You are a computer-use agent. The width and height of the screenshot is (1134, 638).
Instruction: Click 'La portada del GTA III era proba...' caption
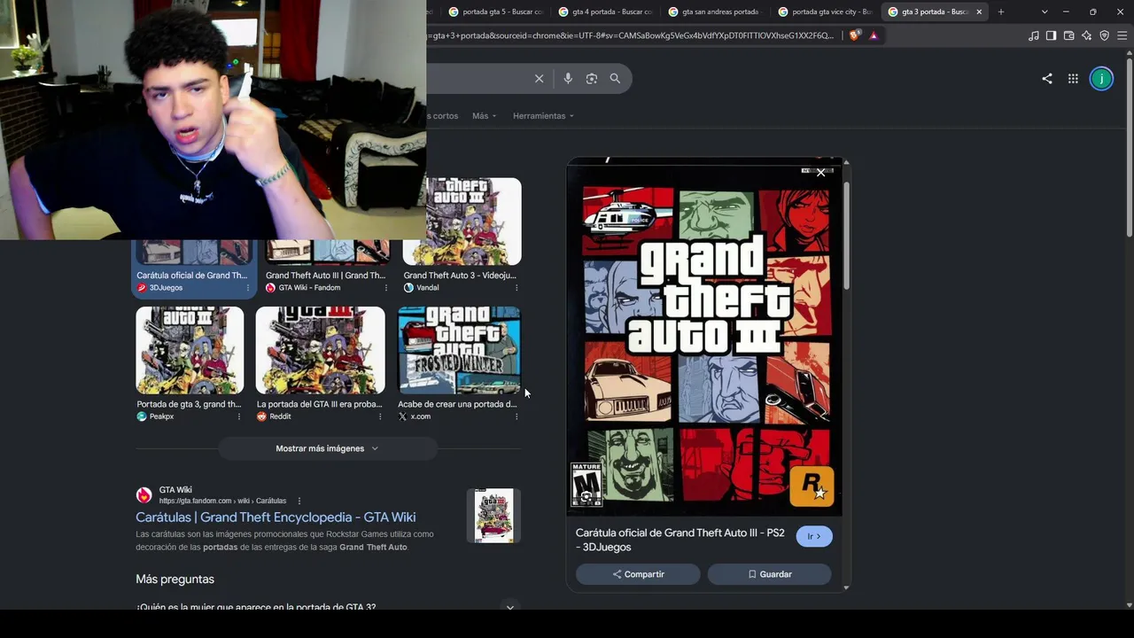(320, 404)
